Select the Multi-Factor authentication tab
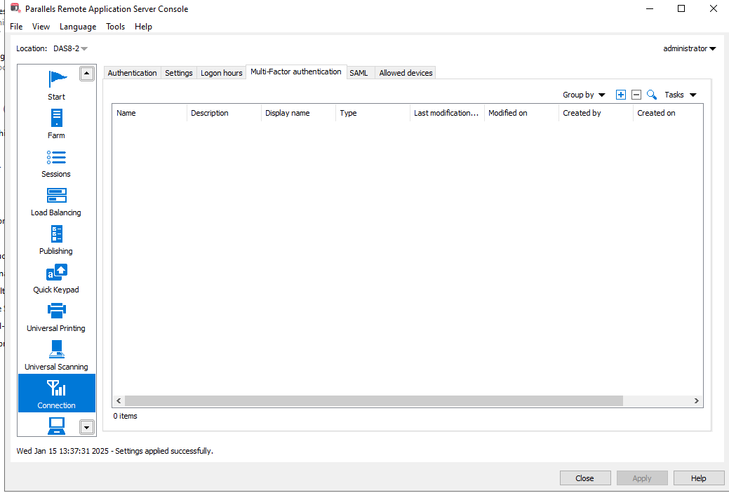Viewport: 729px width, 493px height. [295, 72]
